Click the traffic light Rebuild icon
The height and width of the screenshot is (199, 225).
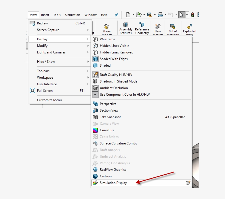[x=193, y=15]
